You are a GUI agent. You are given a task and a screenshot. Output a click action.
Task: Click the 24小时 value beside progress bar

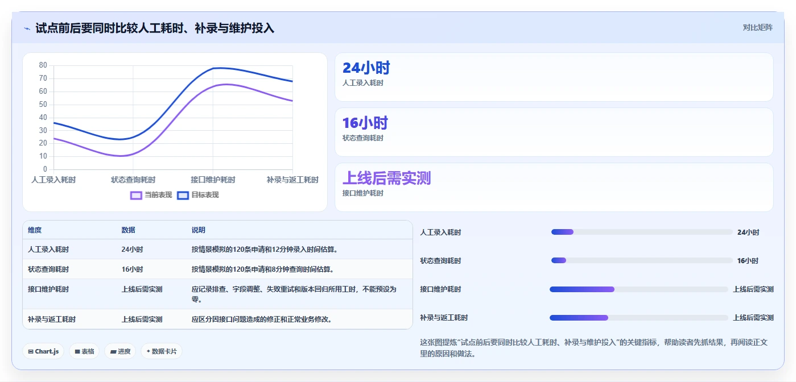(748, 232)
